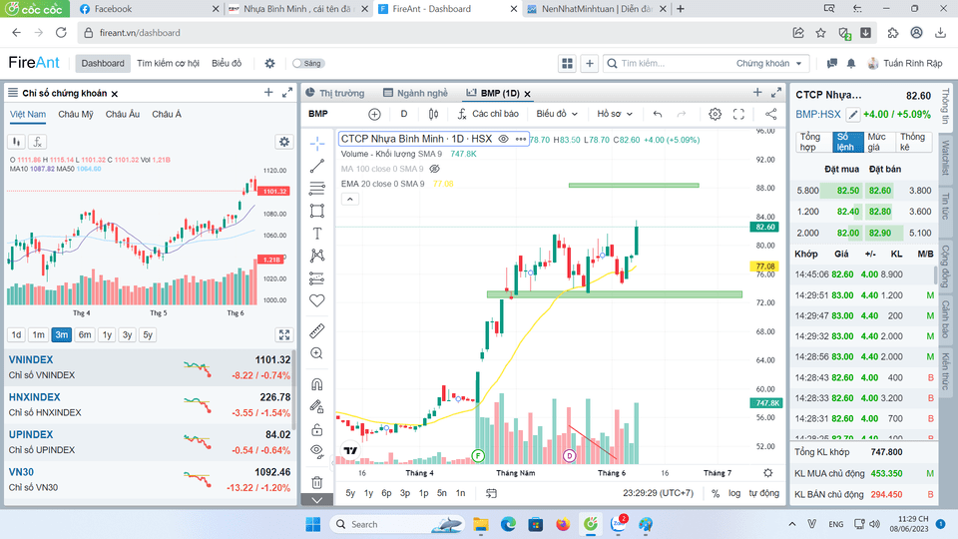This screenshot has height=539, width=958.
Task: Click plus button beside layout grid
Action: click(x=590, y=64)
